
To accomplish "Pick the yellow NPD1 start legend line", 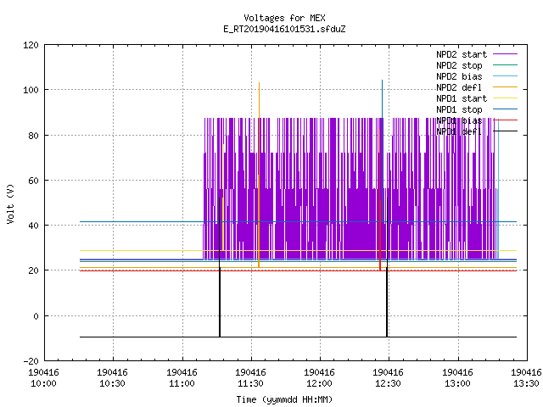I will click(x=506, y=98).
